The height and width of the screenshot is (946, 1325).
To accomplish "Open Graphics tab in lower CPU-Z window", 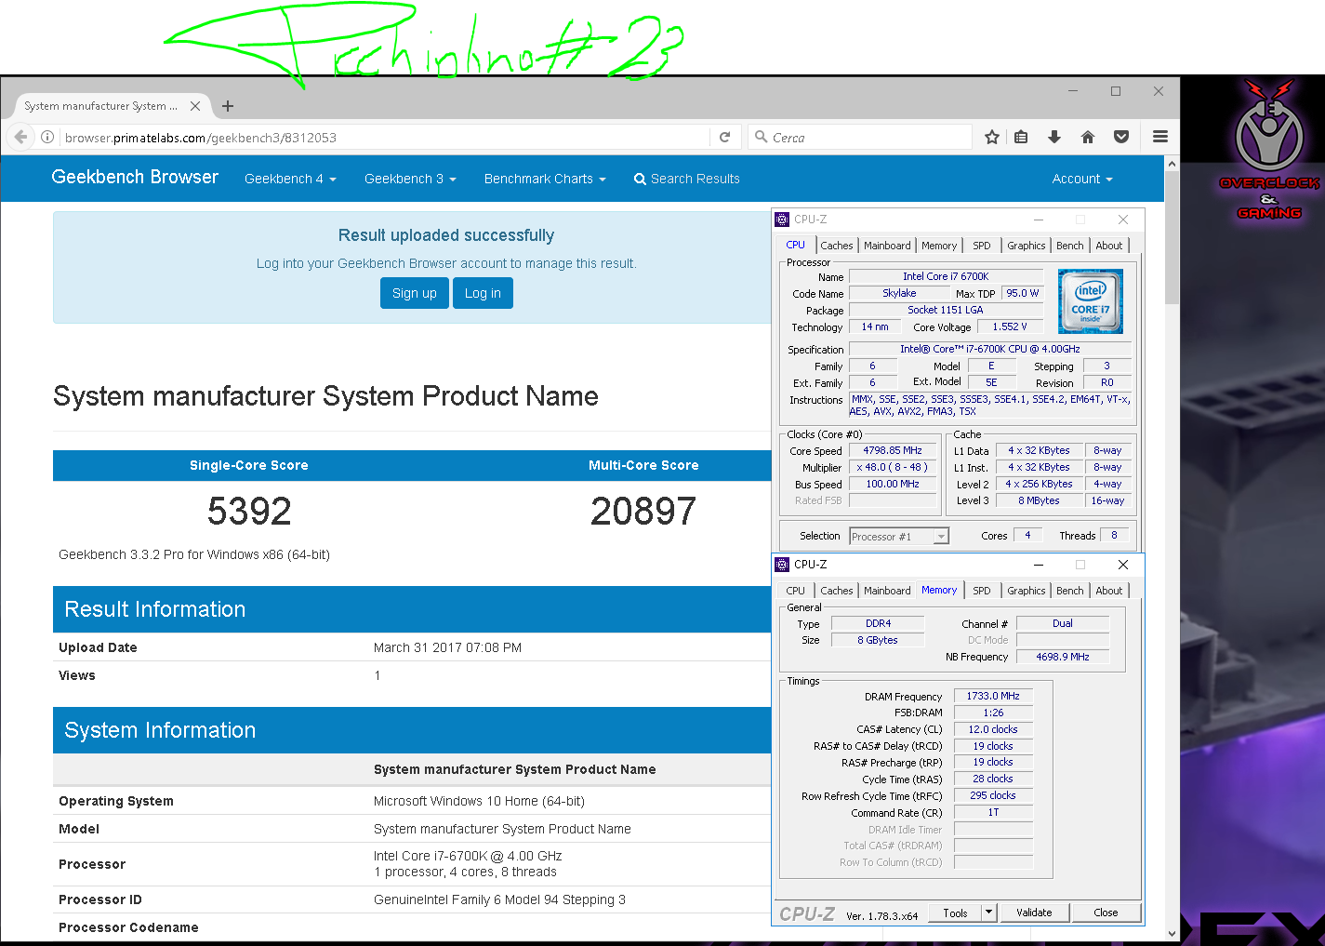I will coord(1026,591).
